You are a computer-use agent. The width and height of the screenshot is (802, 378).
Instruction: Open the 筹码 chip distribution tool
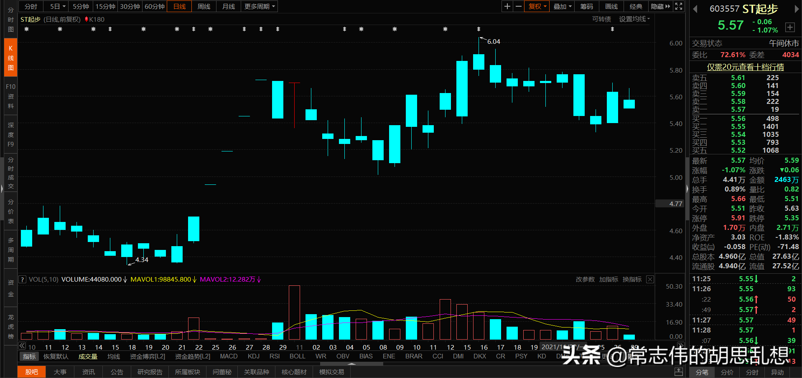[586, 6]
